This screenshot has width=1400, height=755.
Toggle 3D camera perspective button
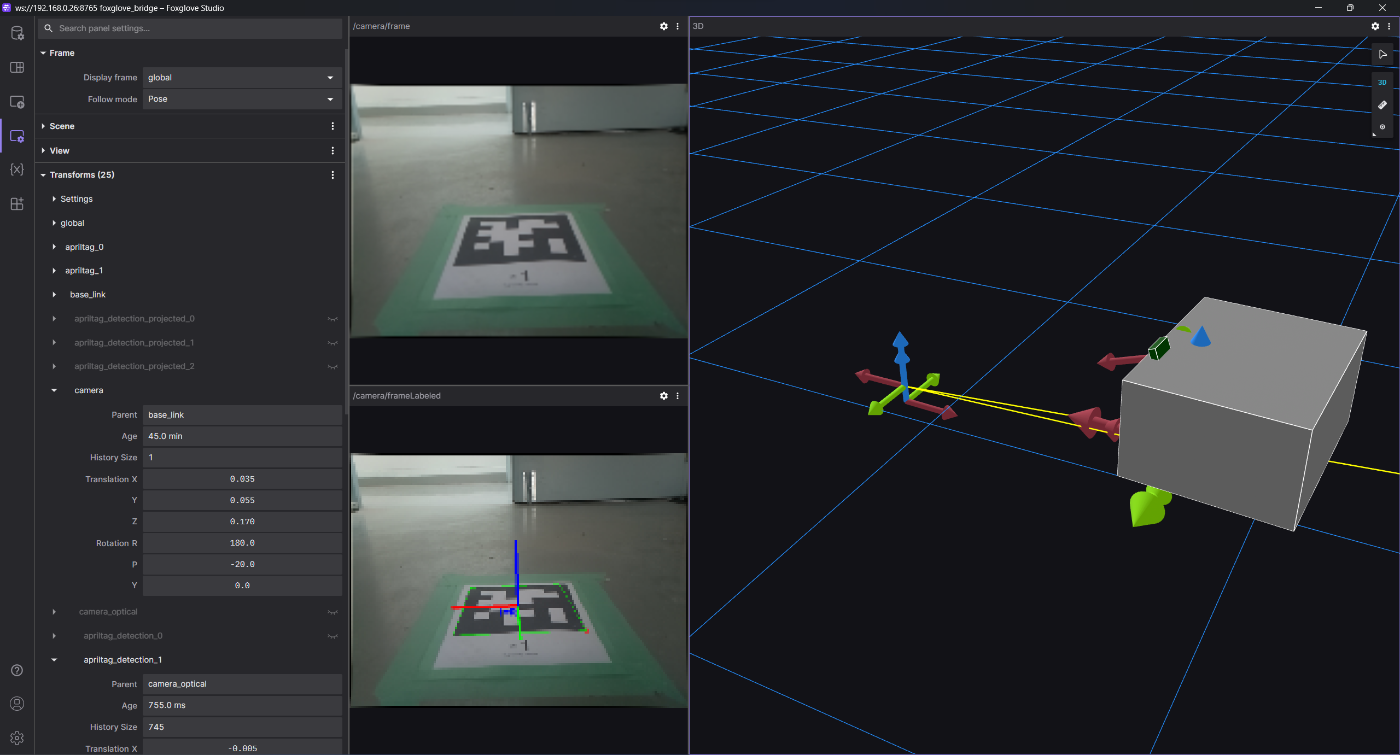pyautogui.click(x=1382, y=82)
